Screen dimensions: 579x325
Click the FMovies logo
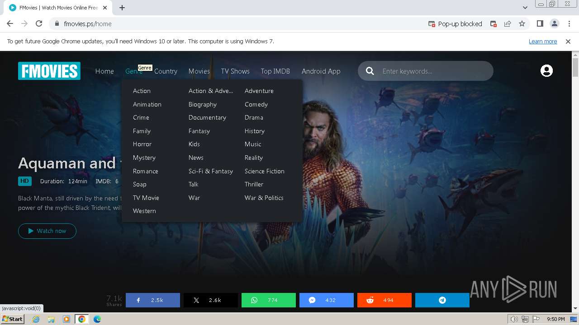click(x=49, y=71)
